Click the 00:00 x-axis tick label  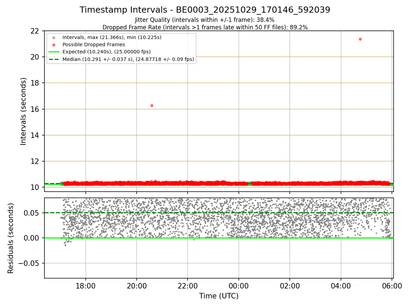point(239,285)
